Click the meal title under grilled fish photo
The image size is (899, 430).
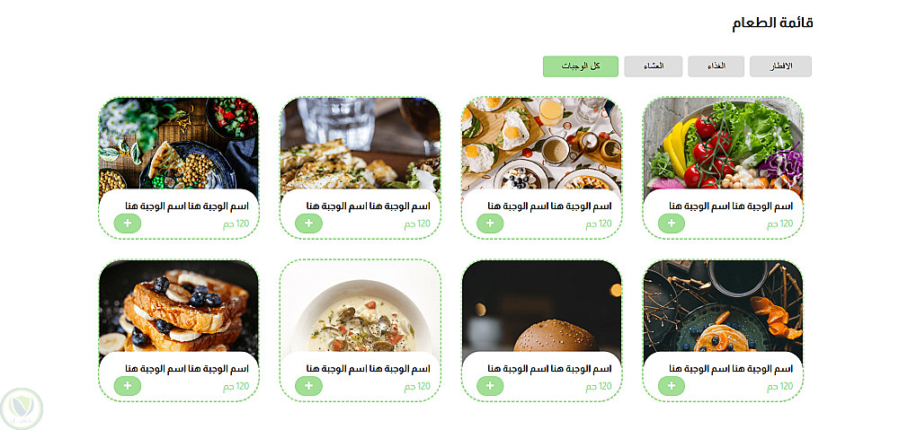[369, 206]
